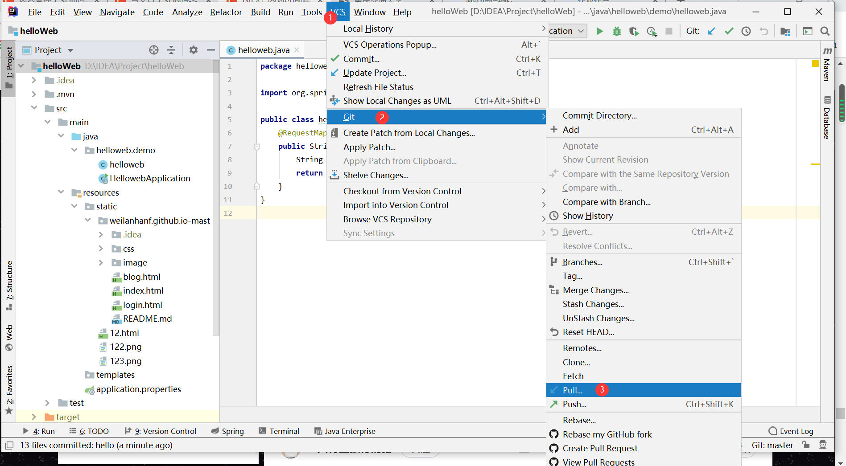This screenshot has height=466, width=846.
Task: Open Run anything icon next to coverage
Action: click(652, 31)
